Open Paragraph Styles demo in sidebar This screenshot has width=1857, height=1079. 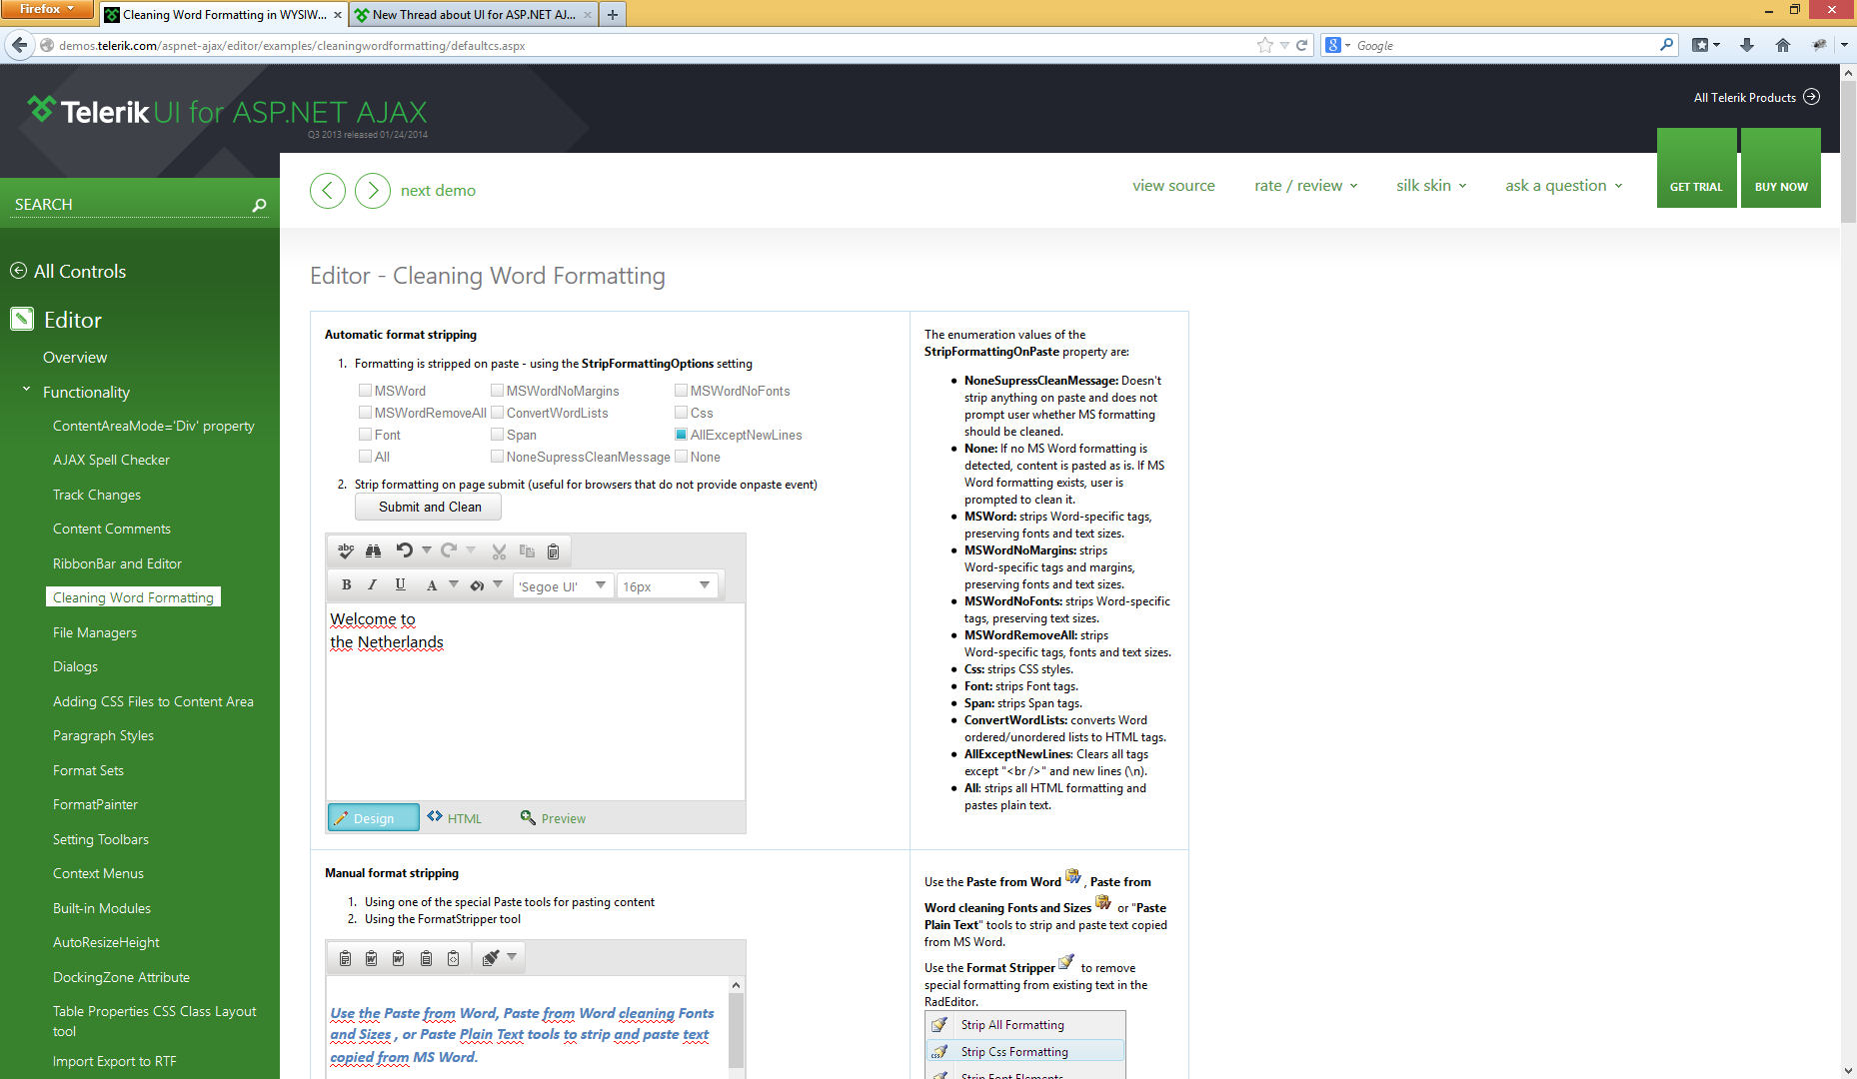click(x=103, y=735)
